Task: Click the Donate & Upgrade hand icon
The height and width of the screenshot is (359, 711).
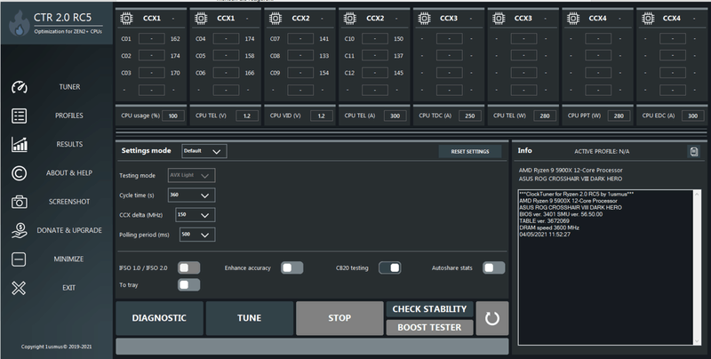Action: 20,230
